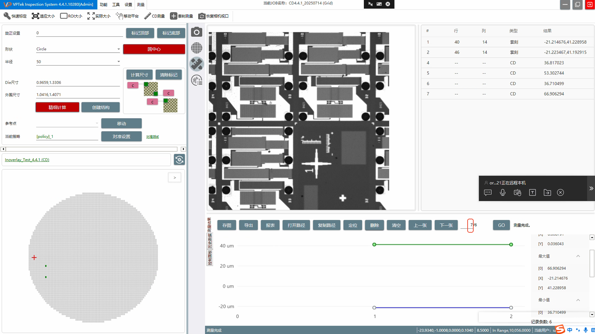595x334 pixels.
Task: Click 恢复相机视口 restore camera view
Action: pyautogui.click(x=214, y=16)
